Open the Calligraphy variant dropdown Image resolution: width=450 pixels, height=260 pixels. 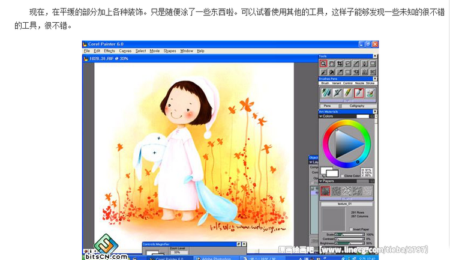pyautogui.click(x=358, y=106)
